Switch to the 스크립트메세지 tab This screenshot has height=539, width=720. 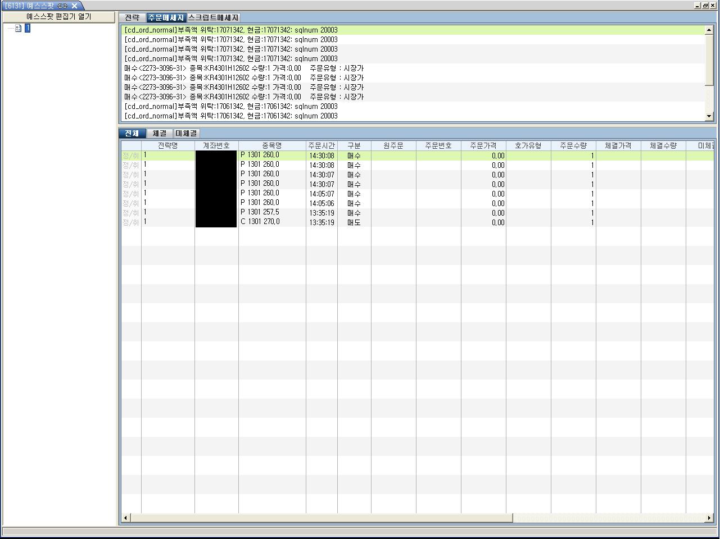pyautogui.click(x=214, y=18)
